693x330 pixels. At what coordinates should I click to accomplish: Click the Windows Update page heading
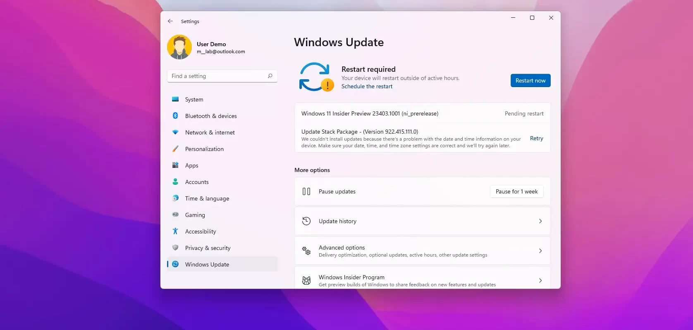[339, 42]
